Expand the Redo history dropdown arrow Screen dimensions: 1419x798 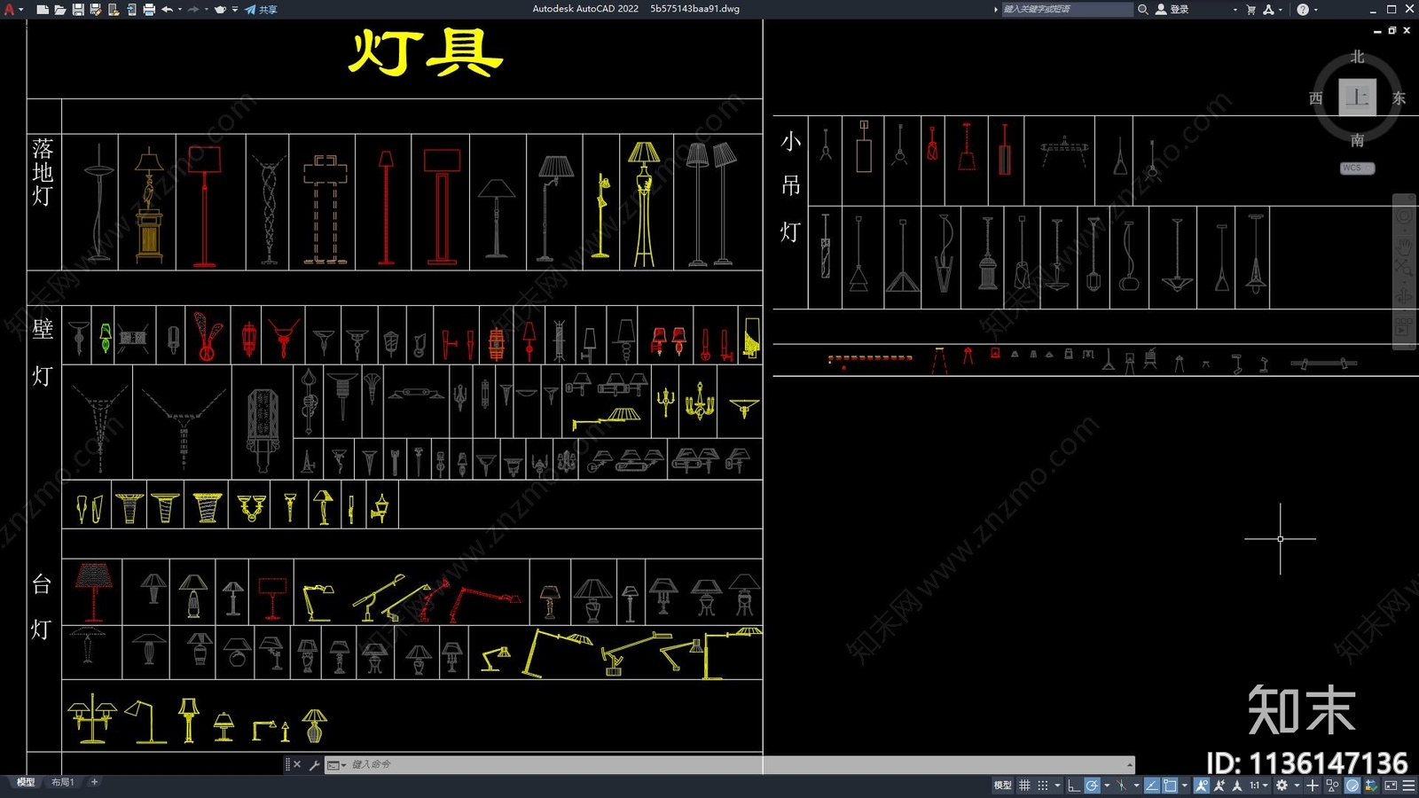click(x=206, y=9)
